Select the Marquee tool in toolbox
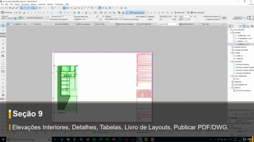 3,30
